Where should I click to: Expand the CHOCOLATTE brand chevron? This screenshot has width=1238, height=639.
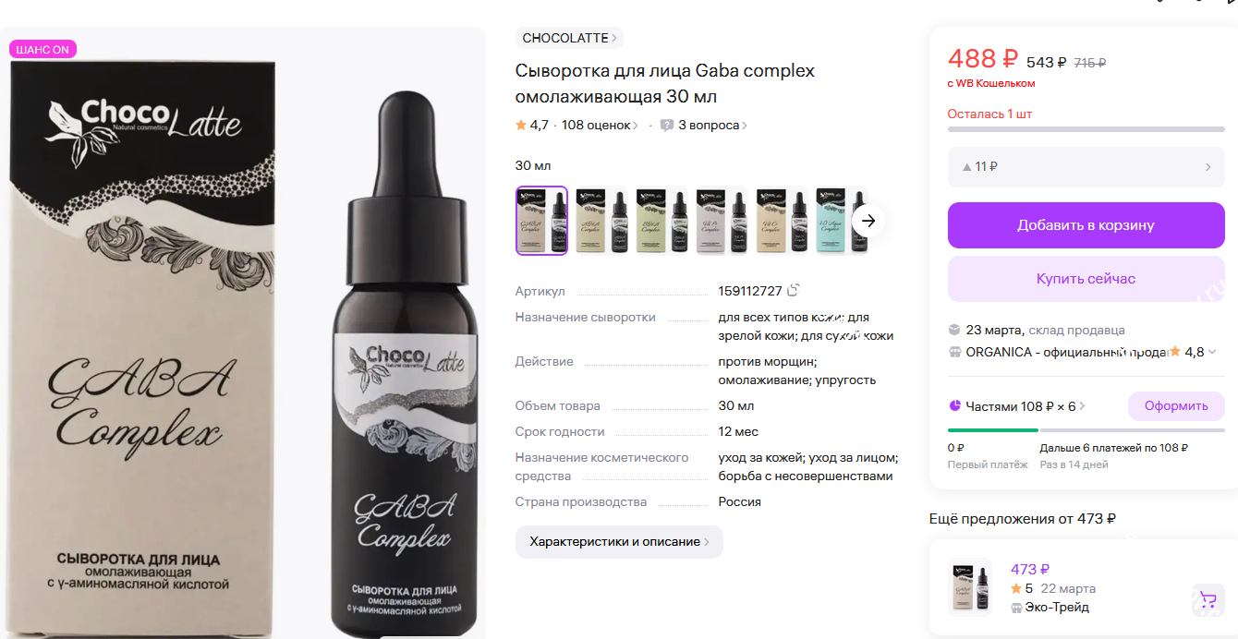(615, 38)
